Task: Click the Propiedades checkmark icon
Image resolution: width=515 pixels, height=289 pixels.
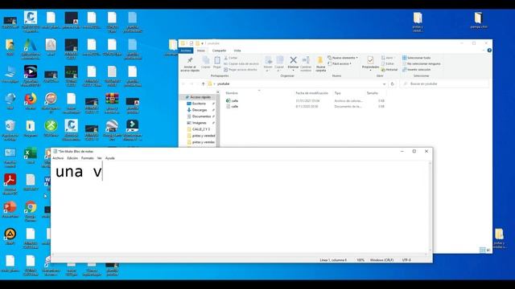Action: pos(370,60)
